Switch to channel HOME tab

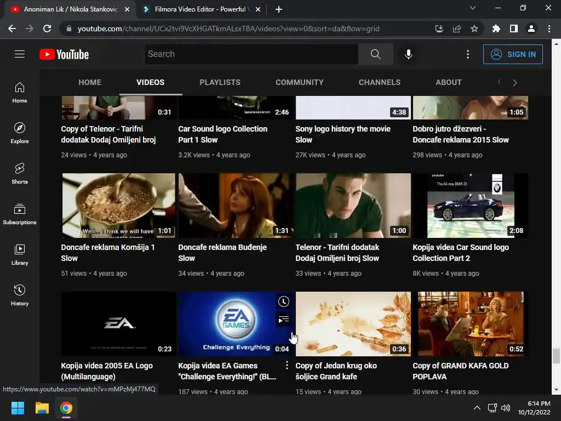click(x=90, y=82)
